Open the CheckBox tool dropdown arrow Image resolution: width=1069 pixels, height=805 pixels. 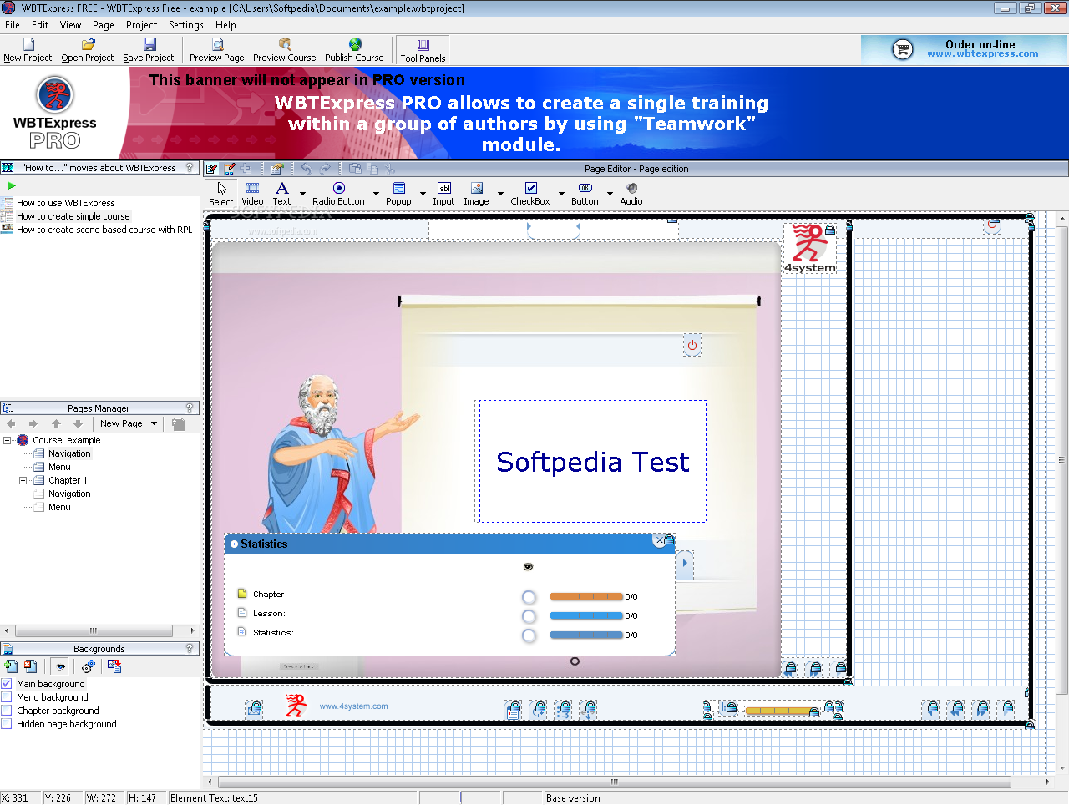561,194
